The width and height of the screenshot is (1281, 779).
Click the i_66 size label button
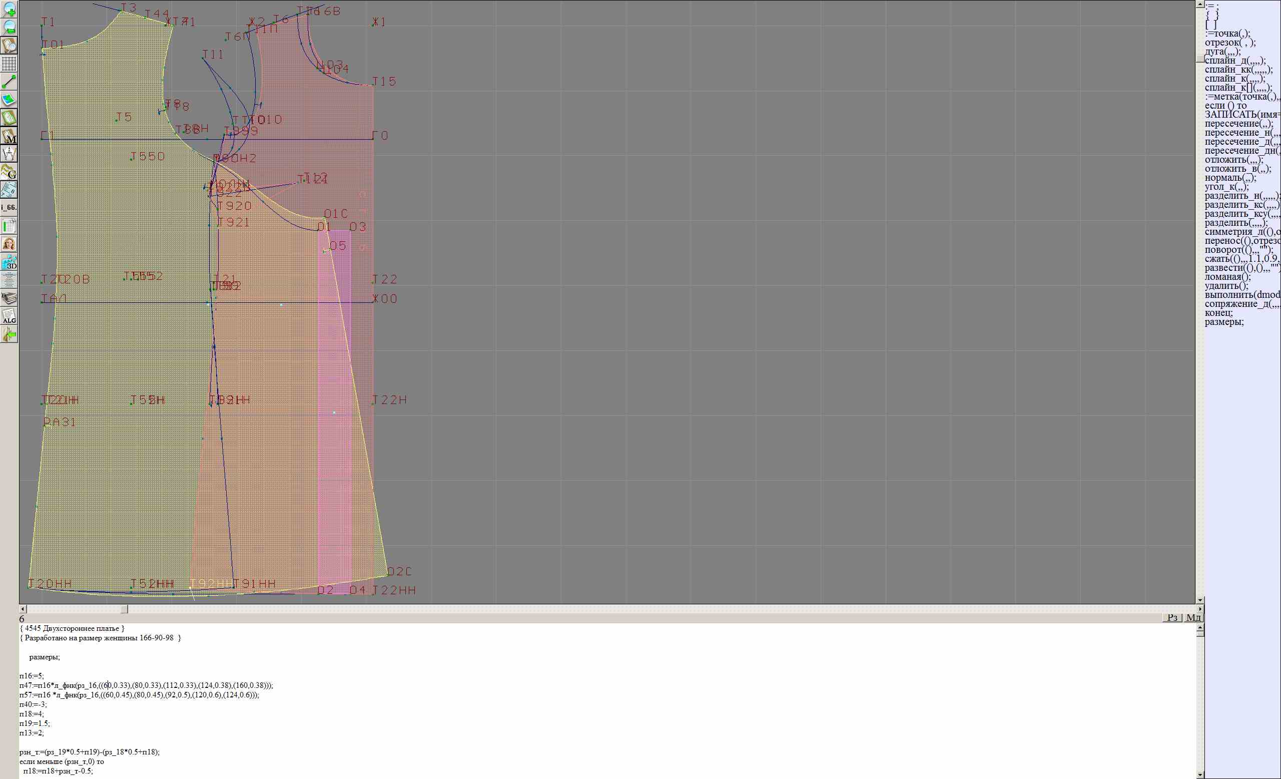tap(9, 207)
